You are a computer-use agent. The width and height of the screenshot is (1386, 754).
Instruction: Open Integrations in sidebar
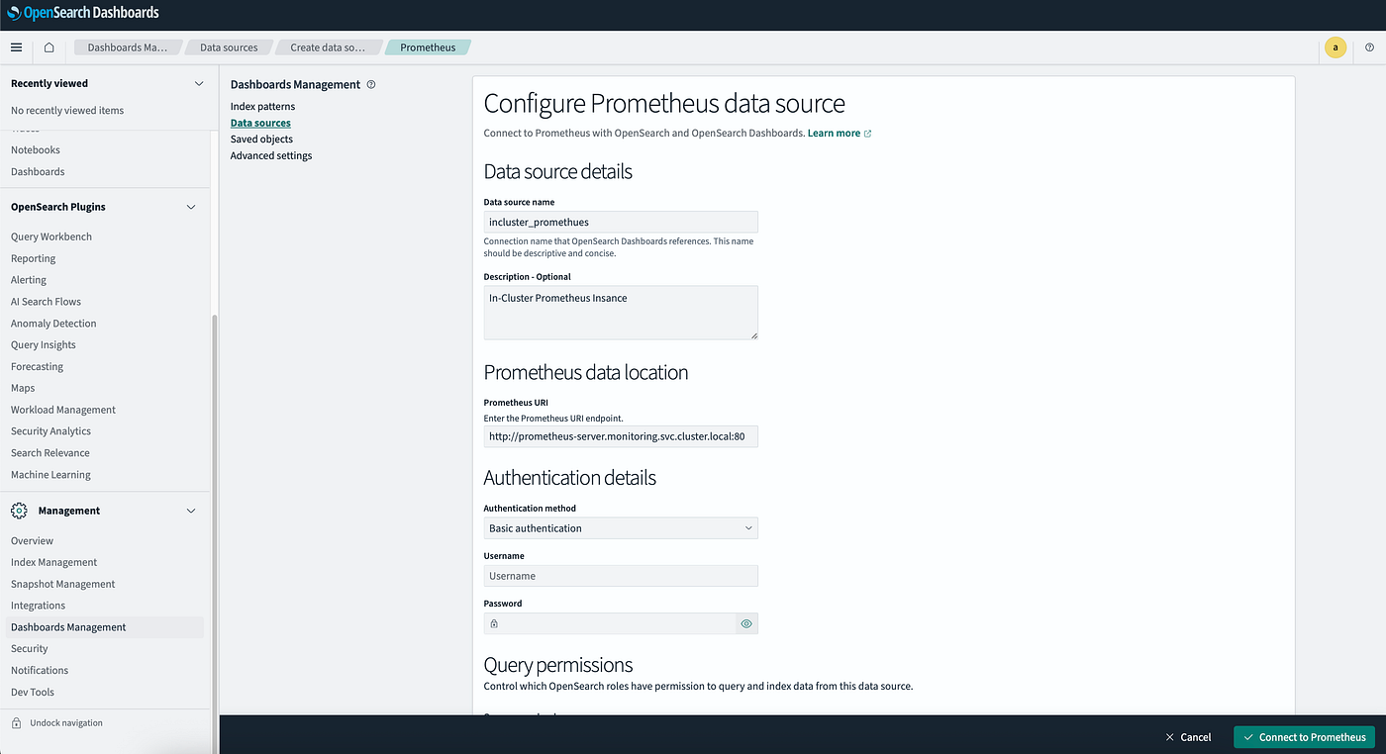38,606
